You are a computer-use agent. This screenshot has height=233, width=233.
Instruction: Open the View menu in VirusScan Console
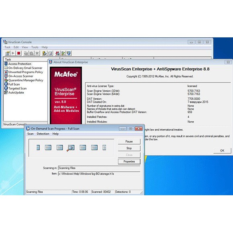coord(25,47)
